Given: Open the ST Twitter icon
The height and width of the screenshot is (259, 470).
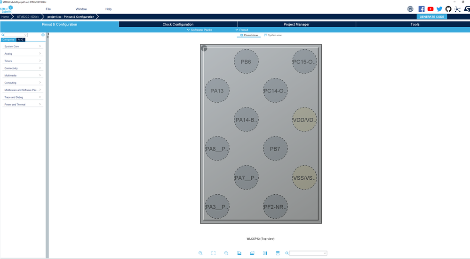Looking at the screenshot, I should 439,9.
